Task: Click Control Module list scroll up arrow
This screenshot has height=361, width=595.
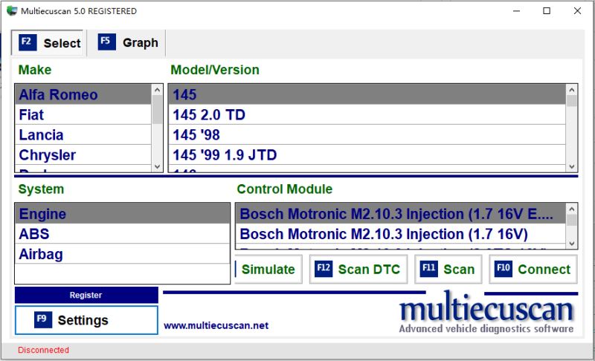Action: click(x=571, y=209)
